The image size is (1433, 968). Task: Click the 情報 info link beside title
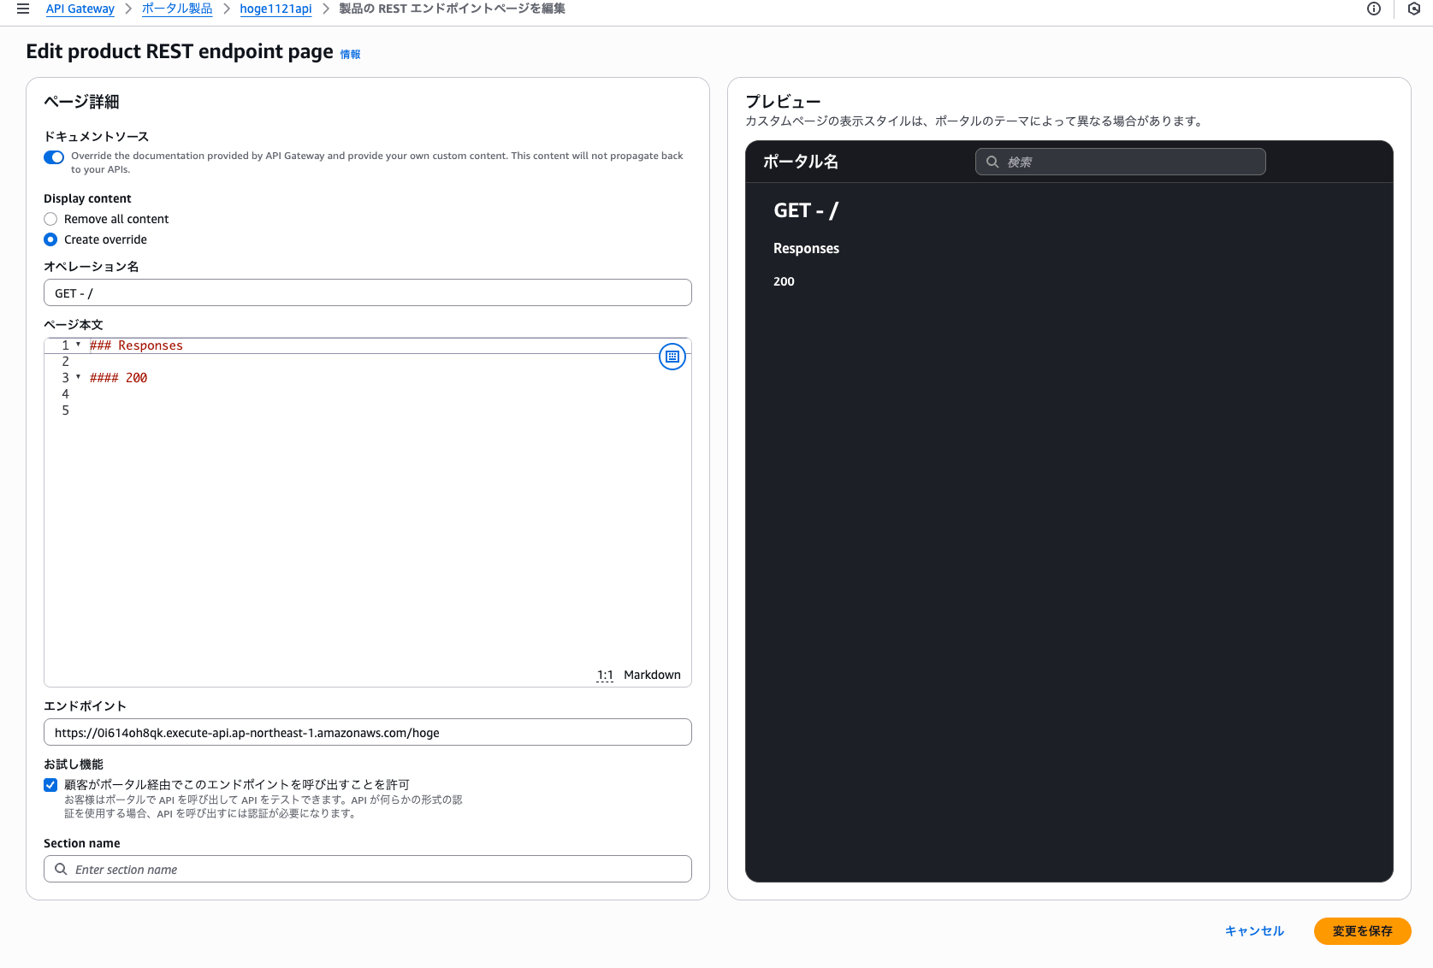point(350,54)
